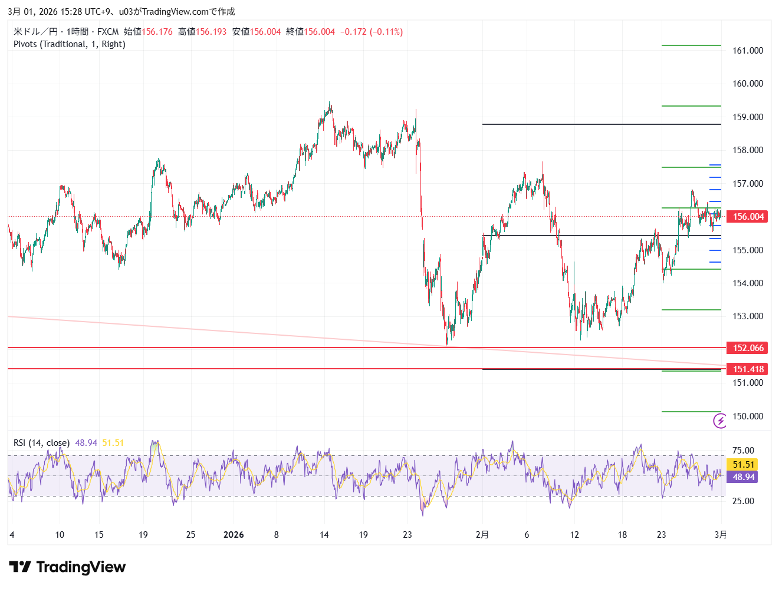Click the 160.000 level on the price scale

click(747, 84)
